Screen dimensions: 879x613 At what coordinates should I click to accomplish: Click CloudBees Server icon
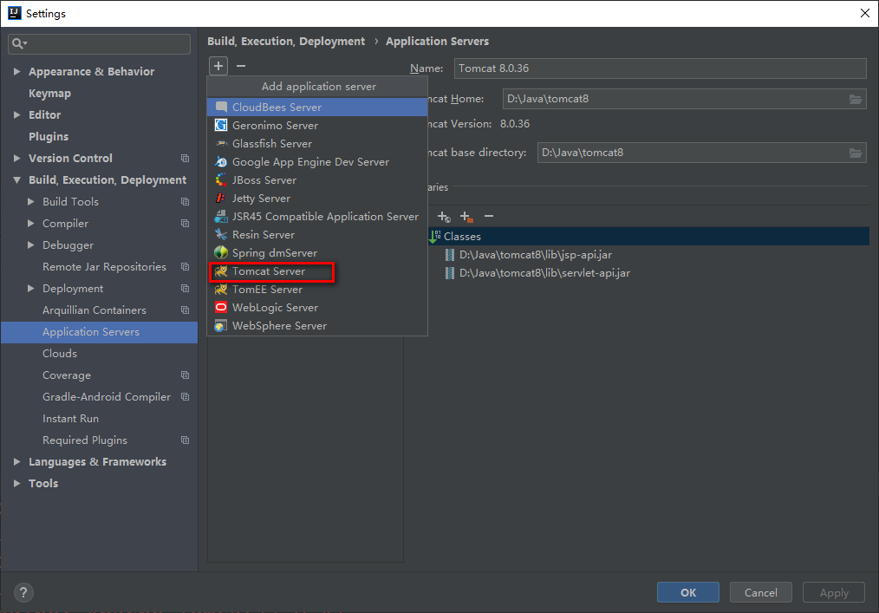click(221, 108)
